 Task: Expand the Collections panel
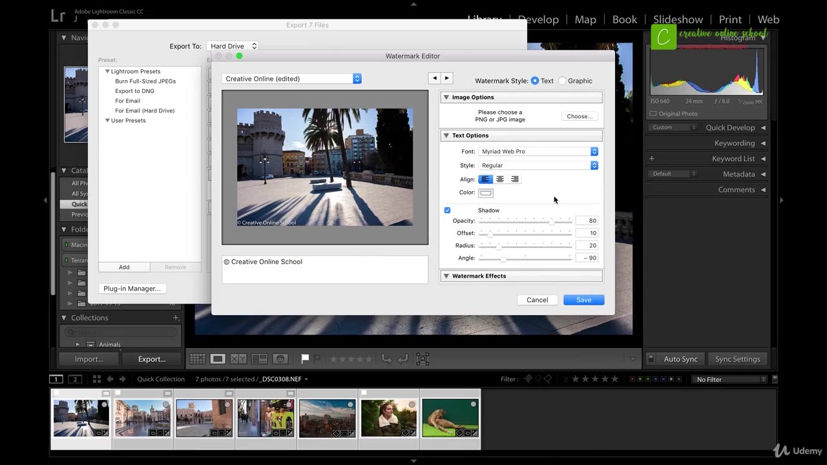64,318
